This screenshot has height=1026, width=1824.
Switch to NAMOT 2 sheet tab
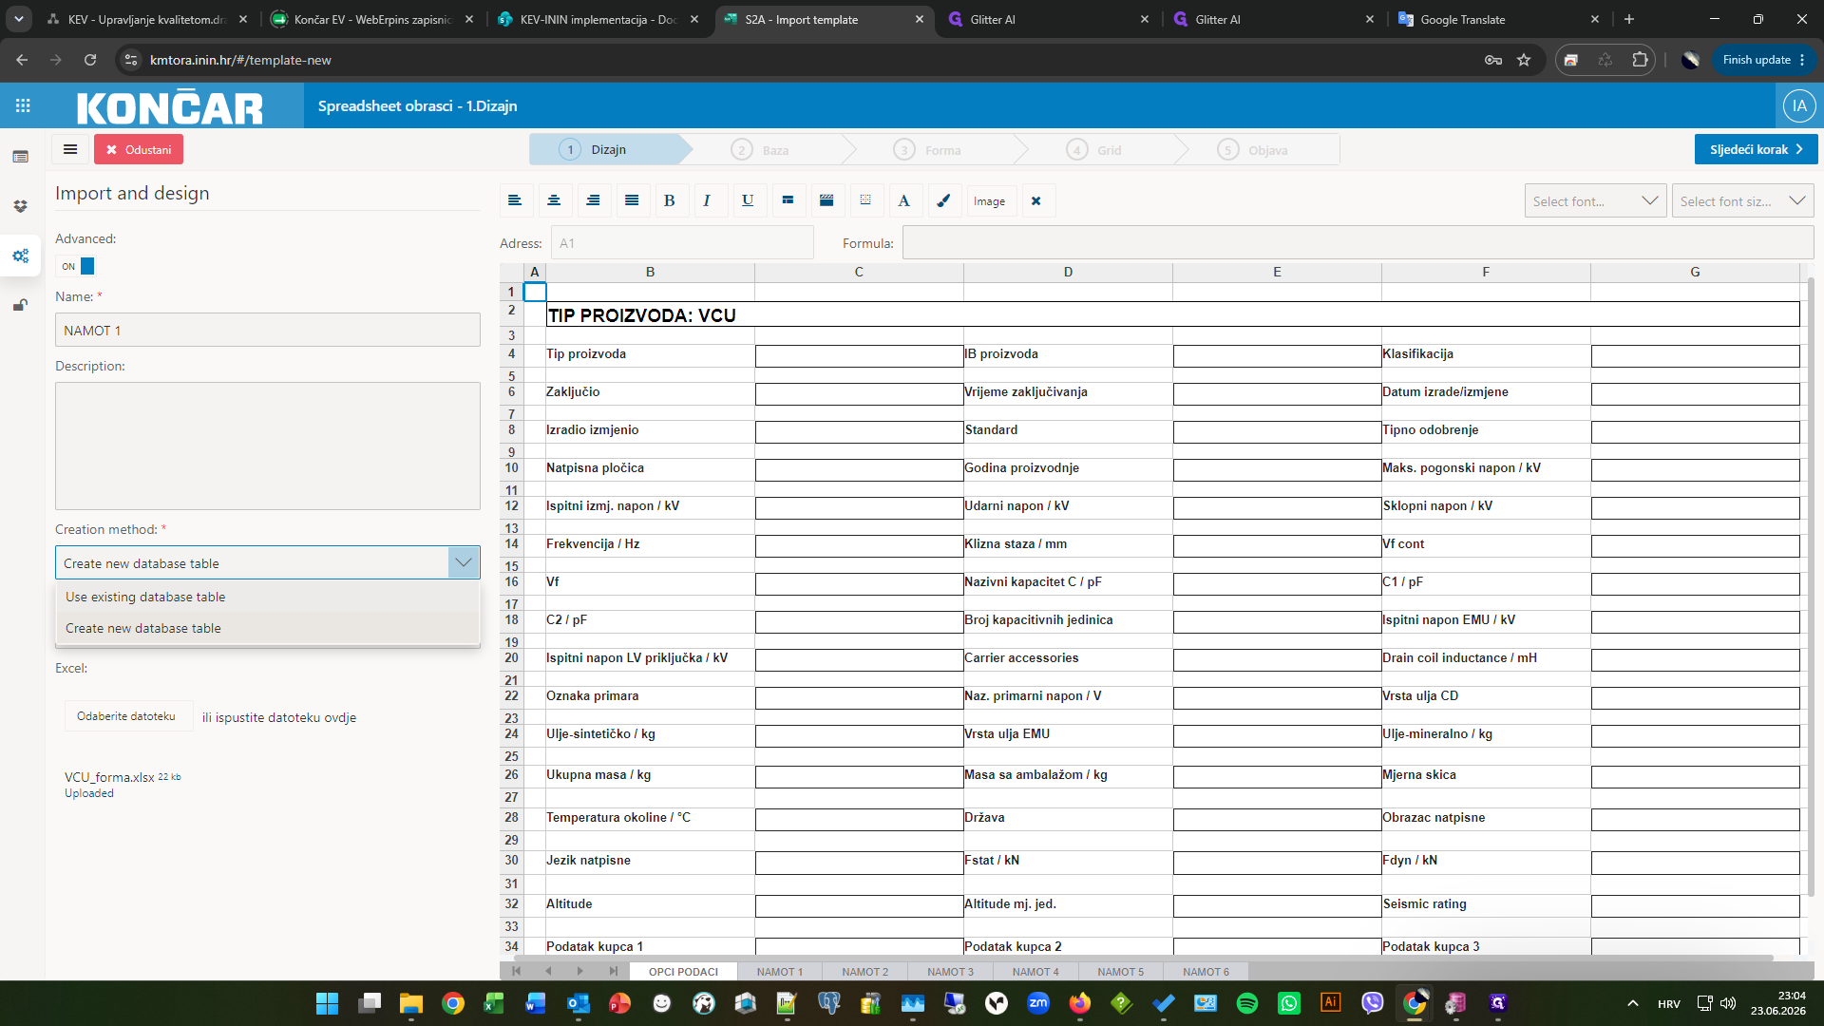[865, 972]
